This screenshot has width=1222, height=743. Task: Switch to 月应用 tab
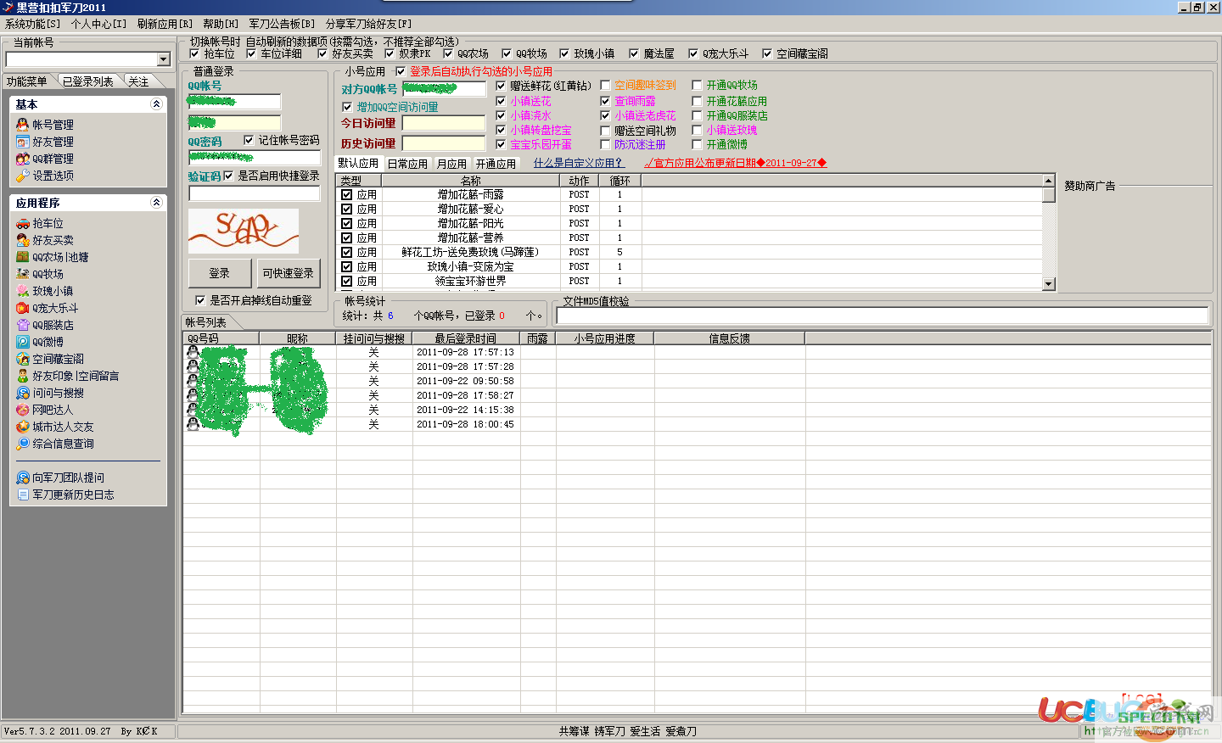452,164
